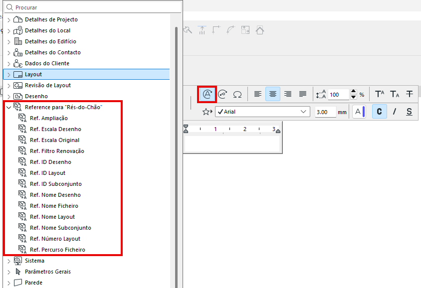Click the line spacing percent field showing 100
The height and width of the screenshot is (288, 421).
pos(338,95)
